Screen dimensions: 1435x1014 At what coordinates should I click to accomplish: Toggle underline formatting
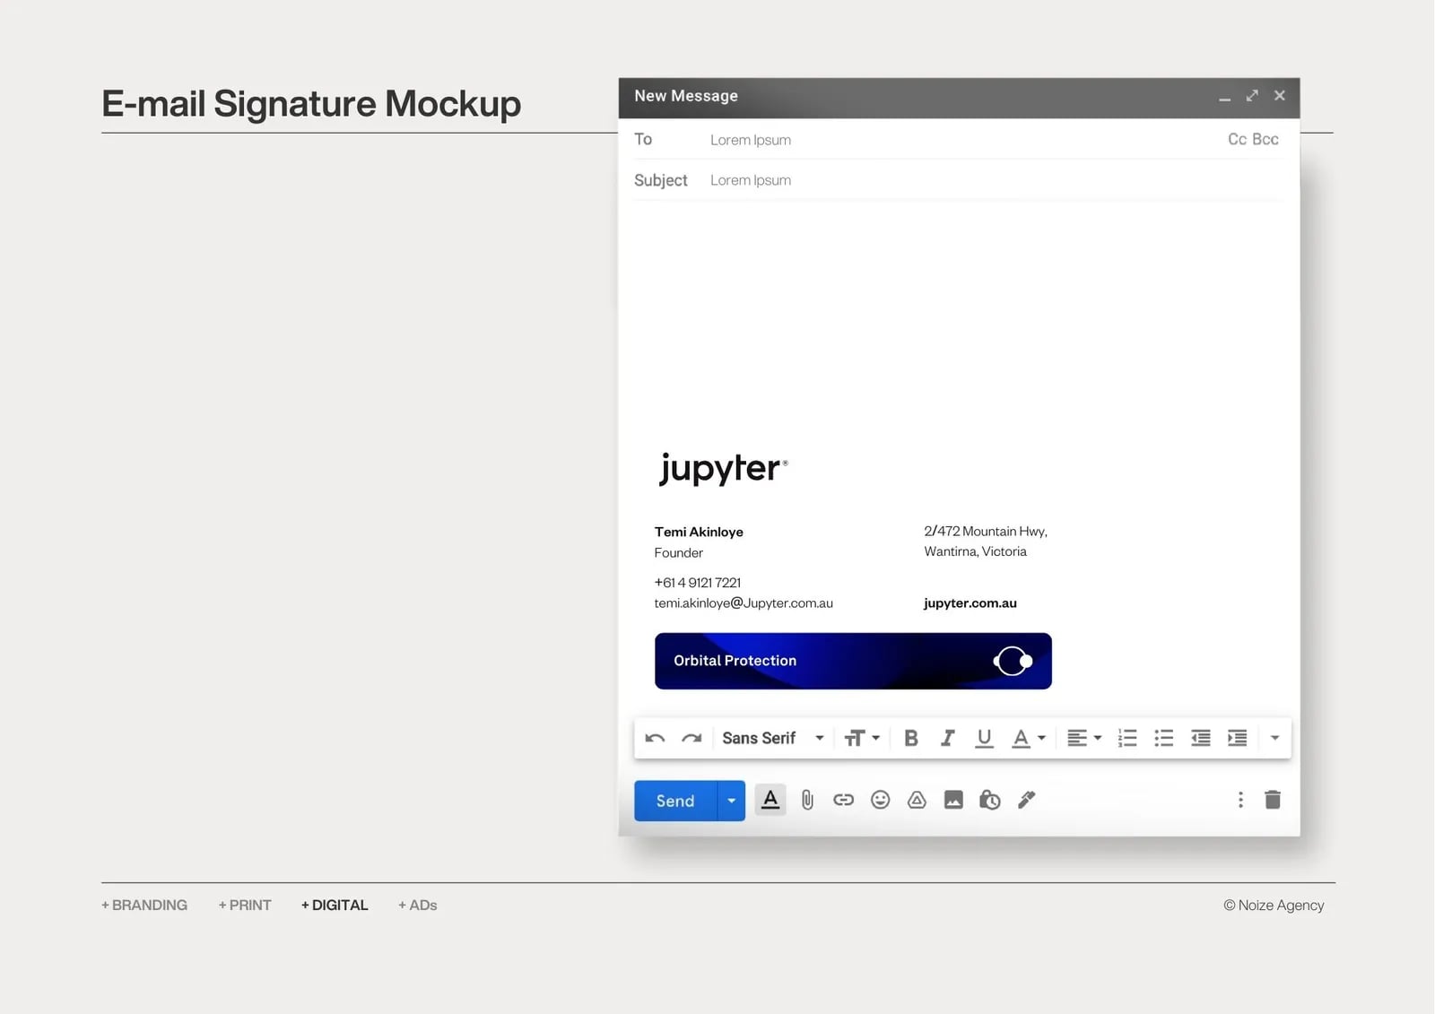pyautogui.click(x=984, y=738)
